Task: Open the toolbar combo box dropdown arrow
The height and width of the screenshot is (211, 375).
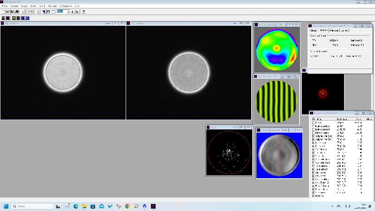Action: [x=68, y=11]
